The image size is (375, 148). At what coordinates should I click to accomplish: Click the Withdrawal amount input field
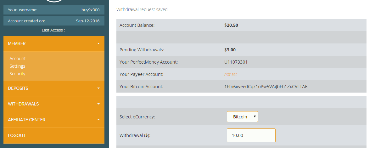[251, 135]
